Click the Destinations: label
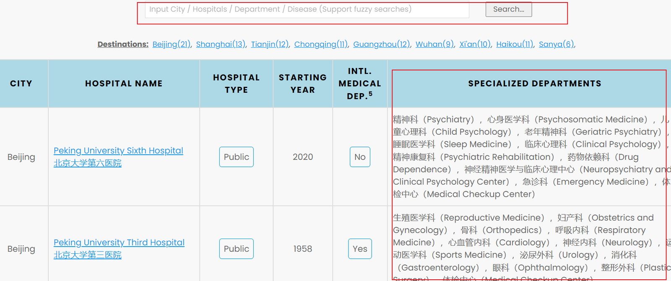The image size is (671, 281). pyautogui.click(x=123, y=44)
